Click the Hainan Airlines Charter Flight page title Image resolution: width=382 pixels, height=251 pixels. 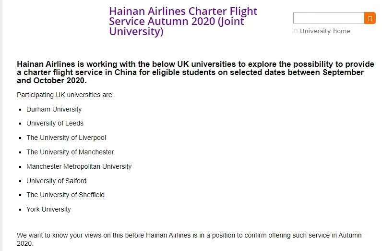pos(183,21)
